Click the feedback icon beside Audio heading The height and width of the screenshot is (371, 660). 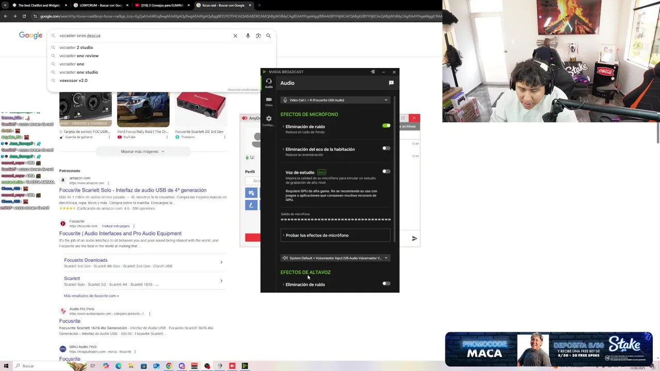coord(391,83)
